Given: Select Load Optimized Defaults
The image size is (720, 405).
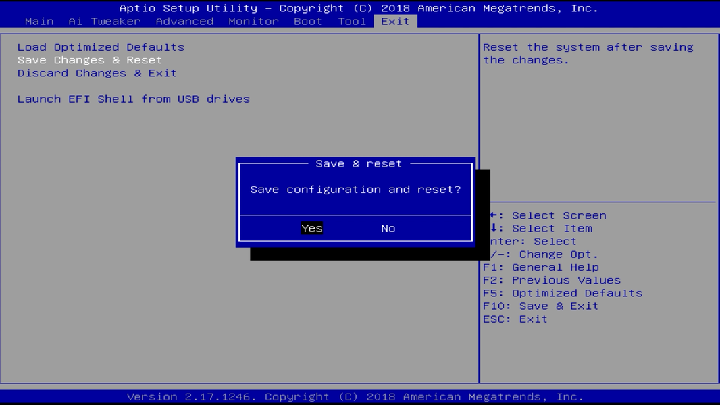Looking at the screenshot, I should point(101,47).
